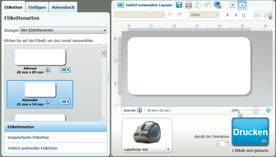Open the 'Ohne' dropdown

[204, 15]
